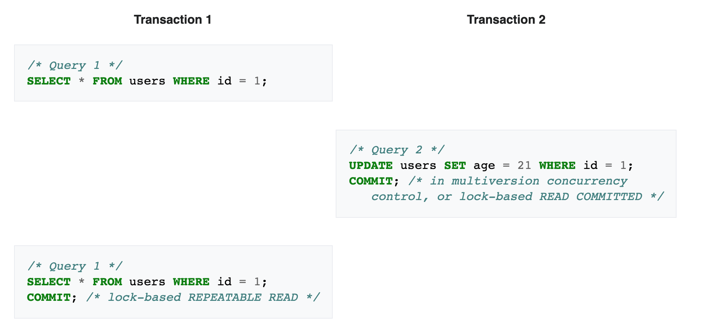This screenshot has width=701, height=329.
Task: Click the "control, or" comment continuation text
Action: [x=411, y=196]
